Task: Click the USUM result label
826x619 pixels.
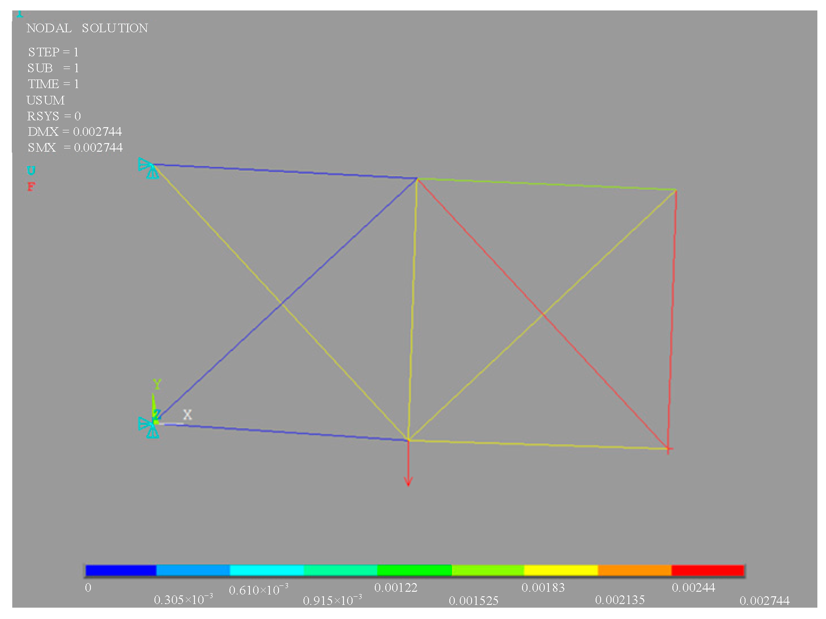Action: 46,100
